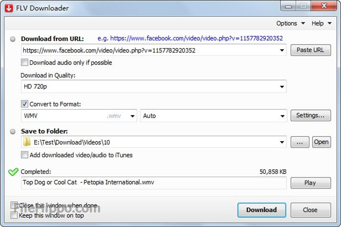Click the green Completed checkmark icon

pyautogui.click(x=13, y=172)
